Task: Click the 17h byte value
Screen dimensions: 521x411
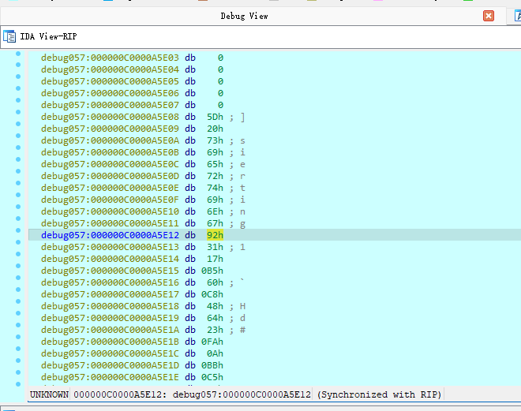Action: tap(215, 259)
